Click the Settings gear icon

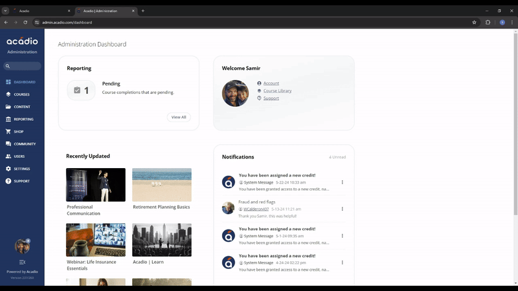pos(8,169)
